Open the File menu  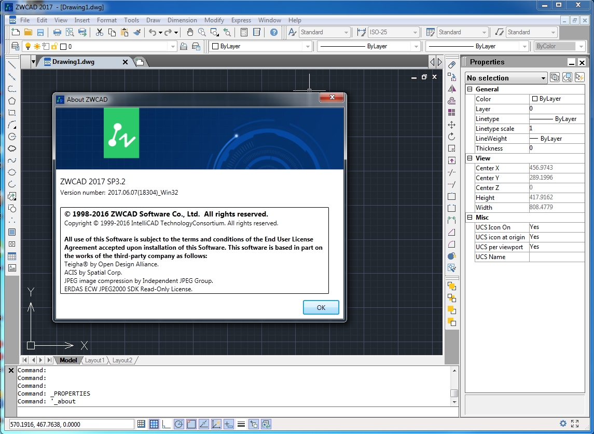pos(25,20)
